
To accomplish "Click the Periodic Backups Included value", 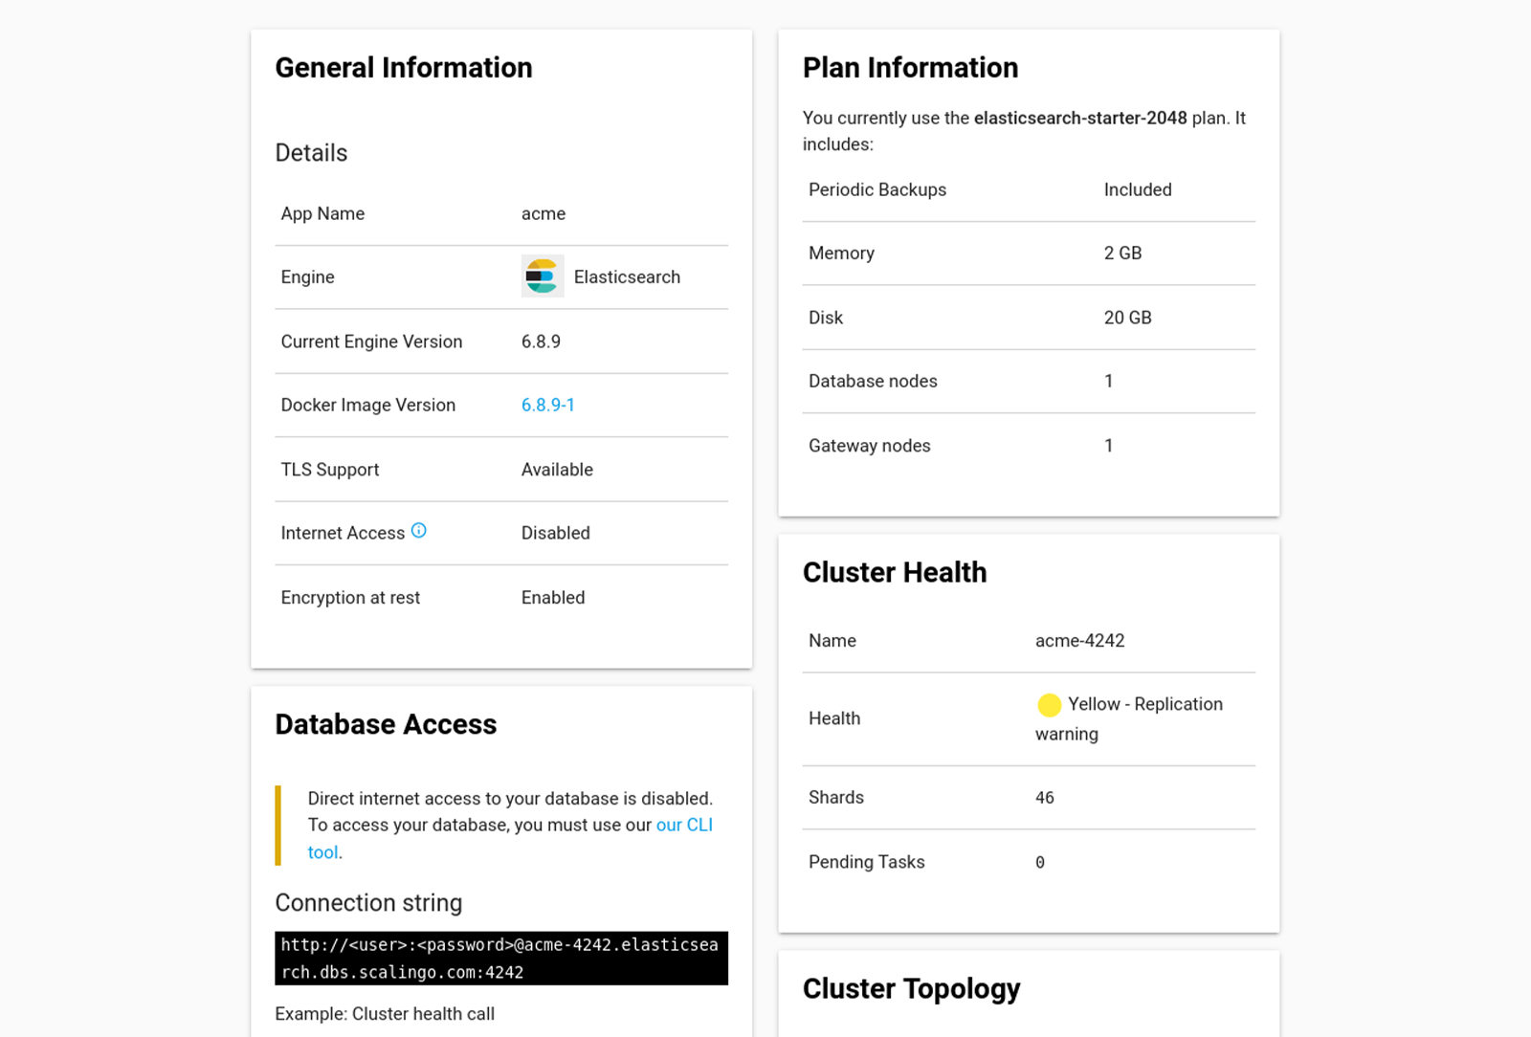I will (1137, 189).
